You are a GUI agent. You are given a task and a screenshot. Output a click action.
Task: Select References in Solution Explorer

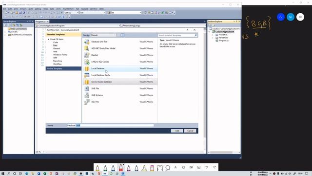[223, 38]
